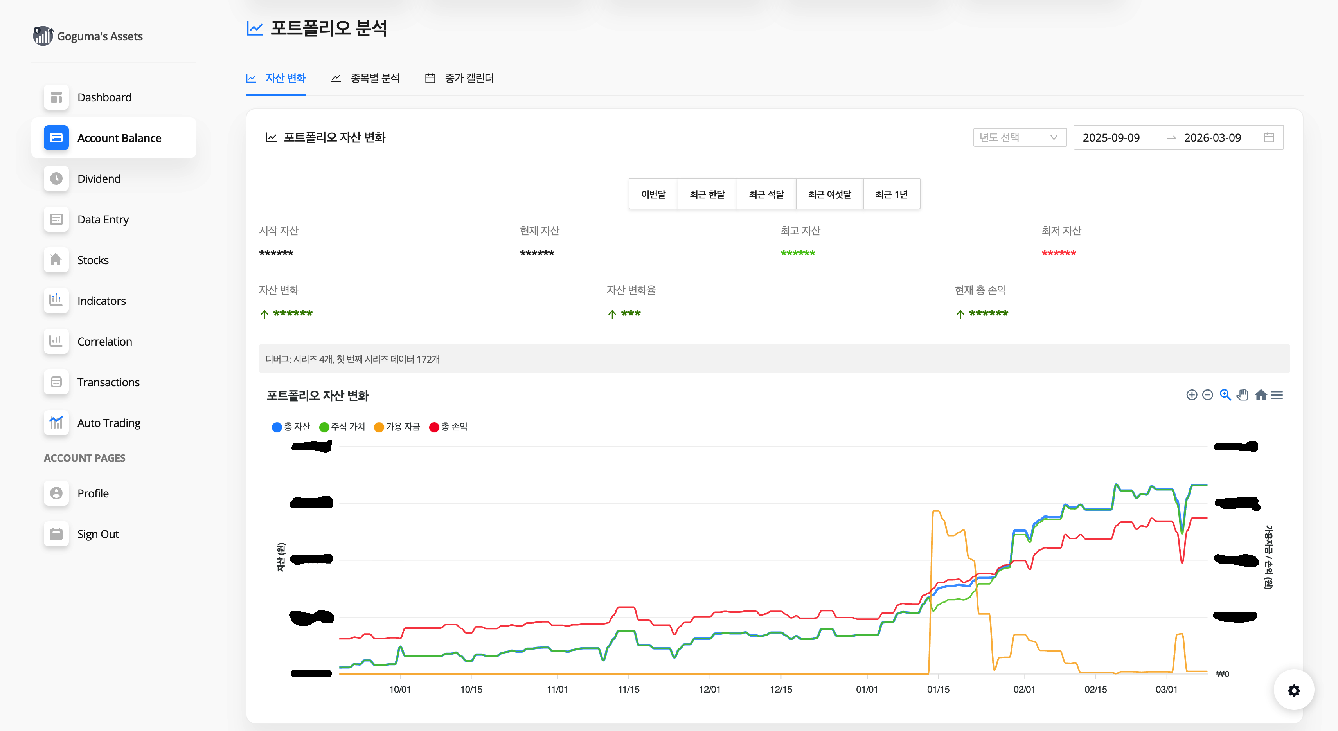This screenshot has width=1338, height=731.
Task: Switch to the 종목별 분석 tab
Action: [x=366, y=78]
